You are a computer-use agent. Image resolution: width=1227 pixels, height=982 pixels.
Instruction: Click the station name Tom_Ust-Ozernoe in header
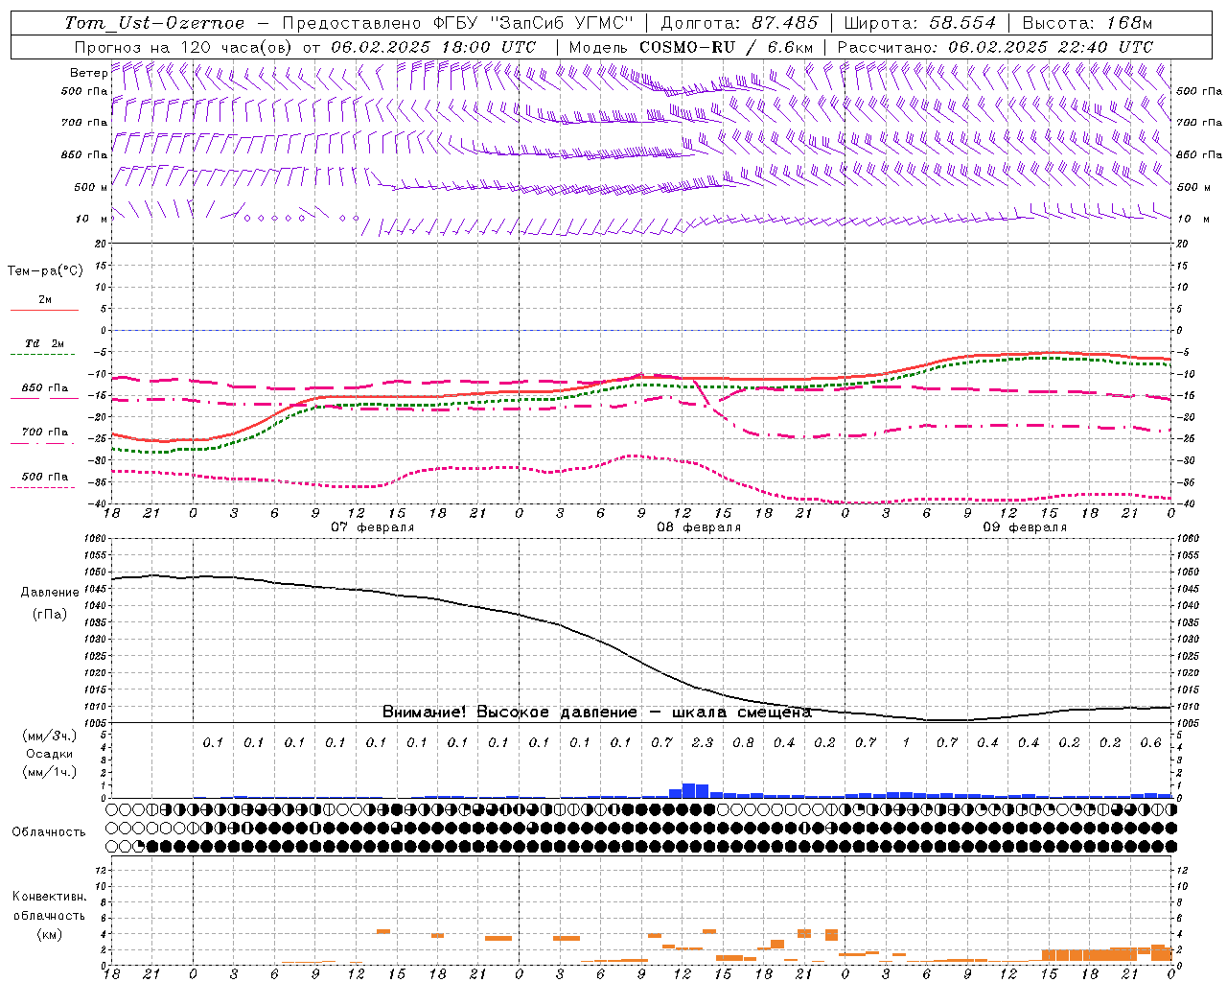point(154,23)
